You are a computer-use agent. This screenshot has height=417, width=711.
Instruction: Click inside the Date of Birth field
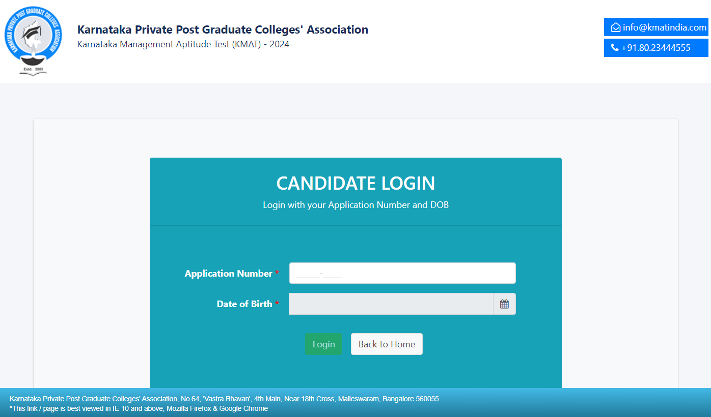tap(391, 304)
